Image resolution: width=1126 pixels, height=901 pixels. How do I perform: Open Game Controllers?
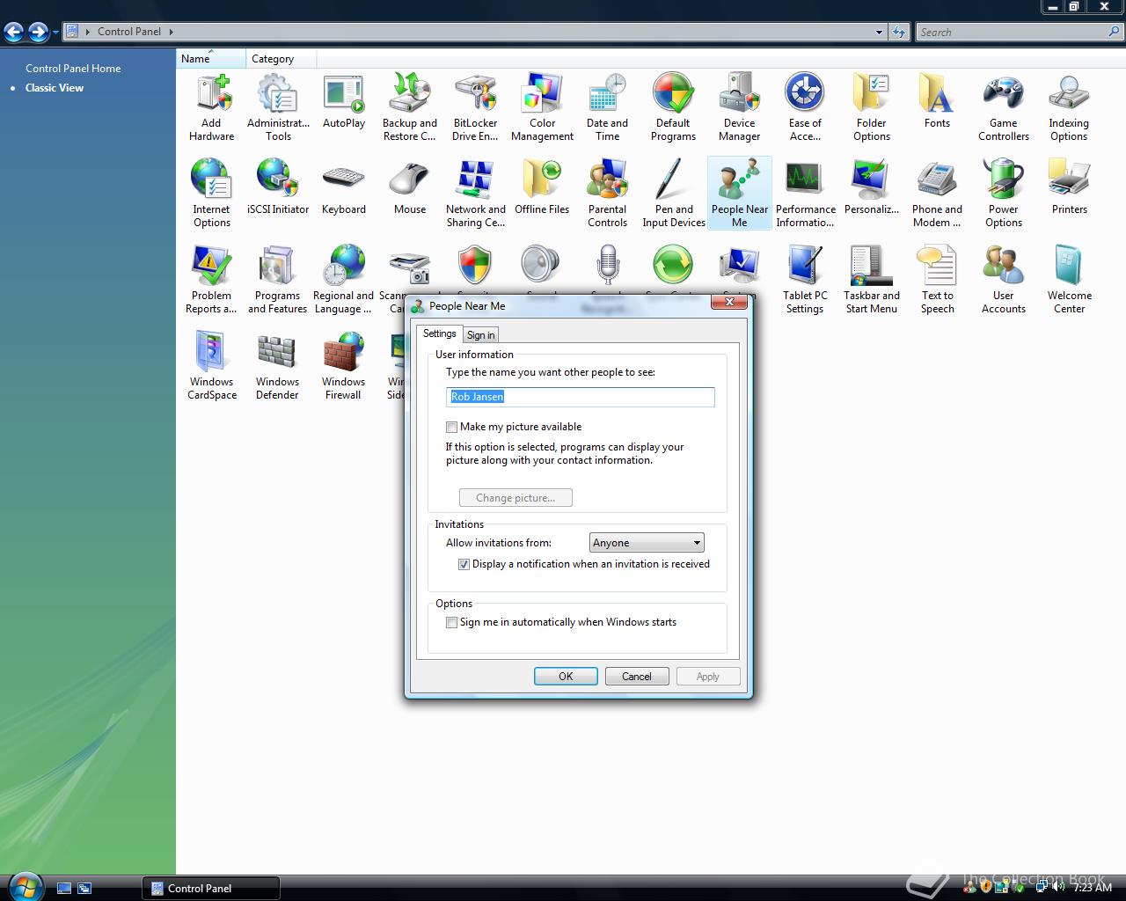point(1004,107)
